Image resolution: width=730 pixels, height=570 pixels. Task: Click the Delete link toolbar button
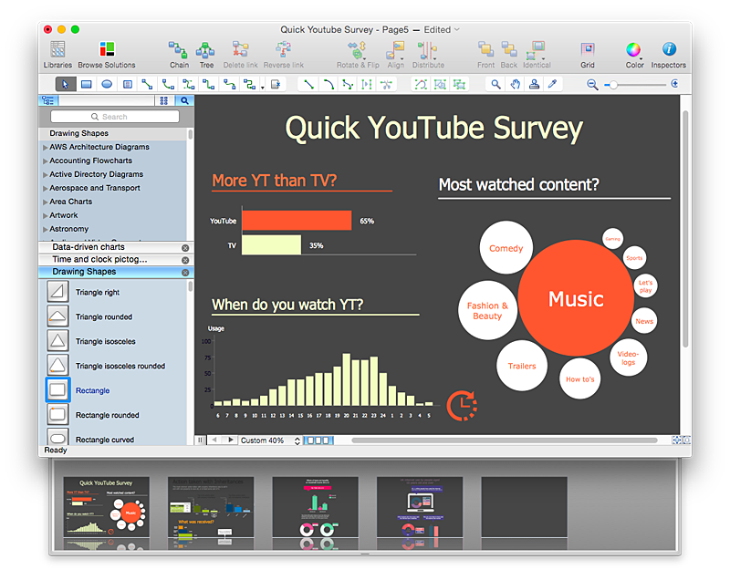click(x=240, y=55)
